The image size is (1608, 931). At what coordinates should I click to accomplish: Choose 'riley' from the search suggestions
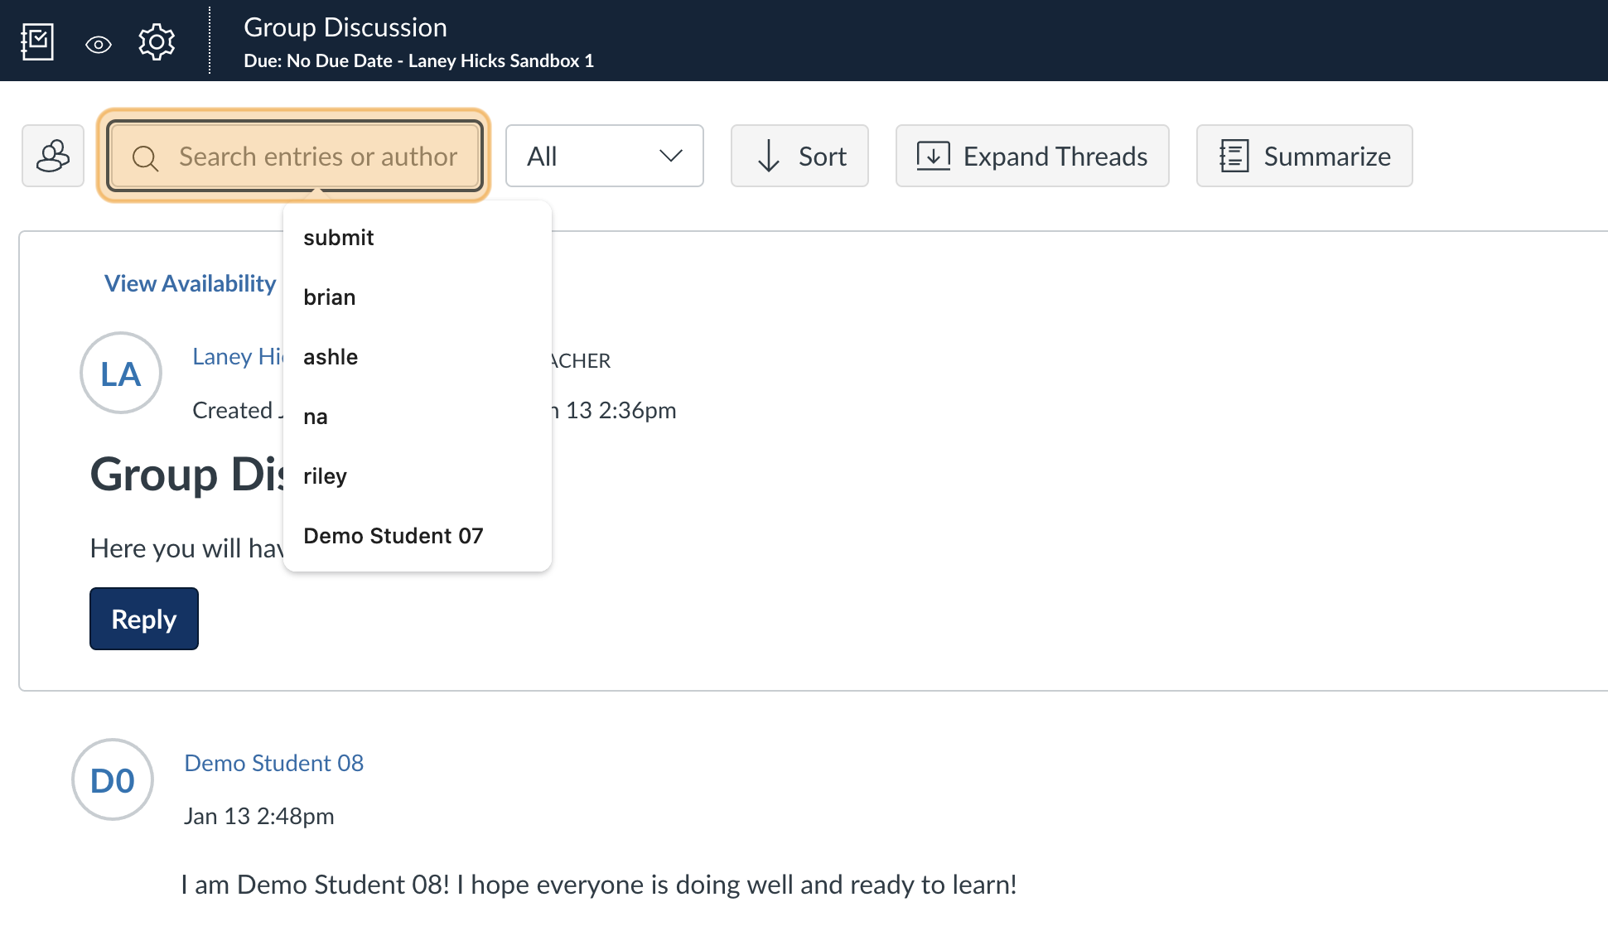pyautogui.click(x=324, y=475)
